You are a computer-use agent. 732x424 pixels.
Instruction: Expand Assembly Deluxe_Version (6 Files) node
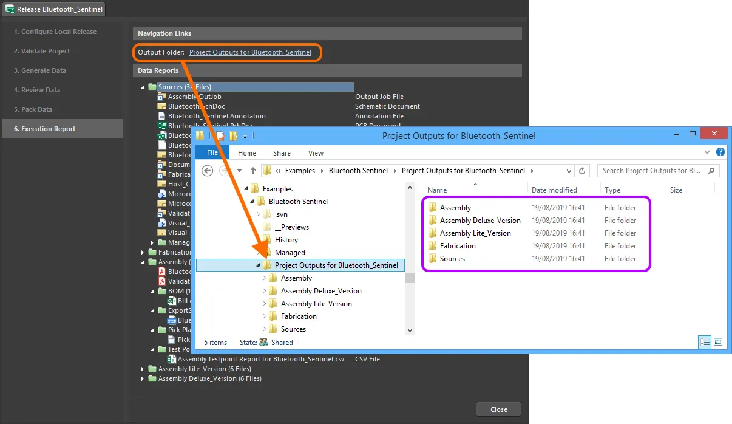(x=143, y=378)
